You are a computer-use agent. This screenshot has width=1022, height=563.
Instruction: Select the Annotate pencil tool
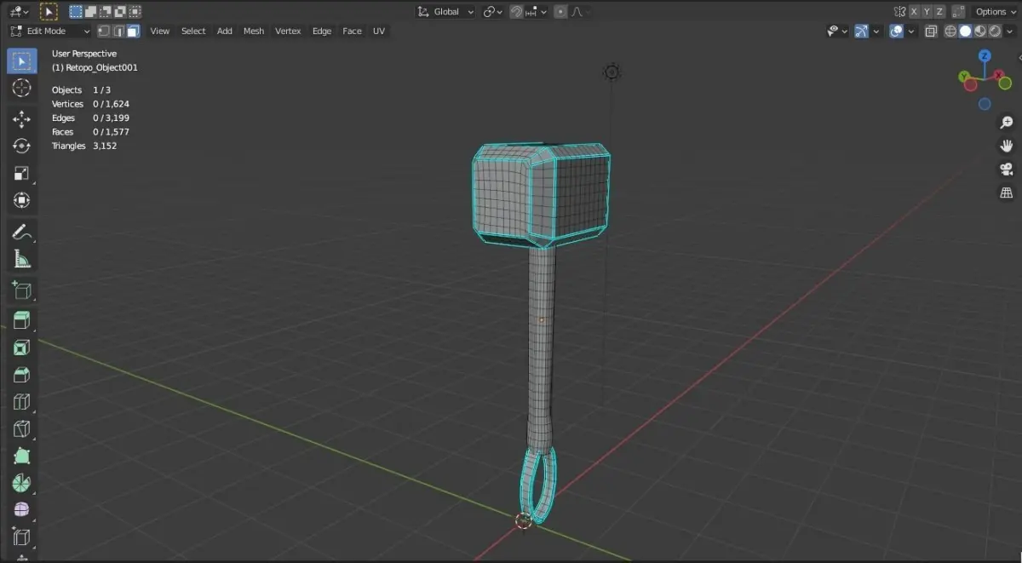pyautogui.click(x=21, y=232)
